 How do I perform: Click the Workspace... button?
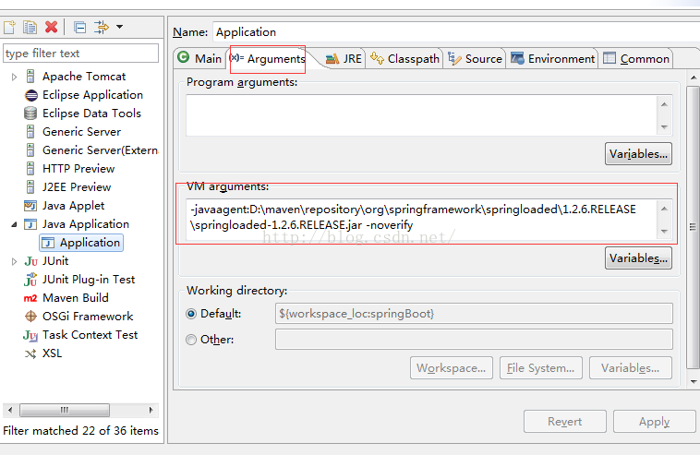[x=452, y=368]
